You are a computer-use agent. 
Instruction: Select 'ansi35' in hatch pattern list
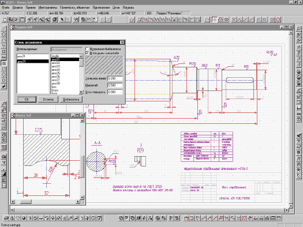65,73
